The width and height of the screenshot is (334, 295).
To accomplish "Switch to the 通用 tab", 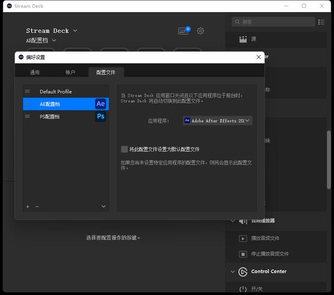I will 35,72.
